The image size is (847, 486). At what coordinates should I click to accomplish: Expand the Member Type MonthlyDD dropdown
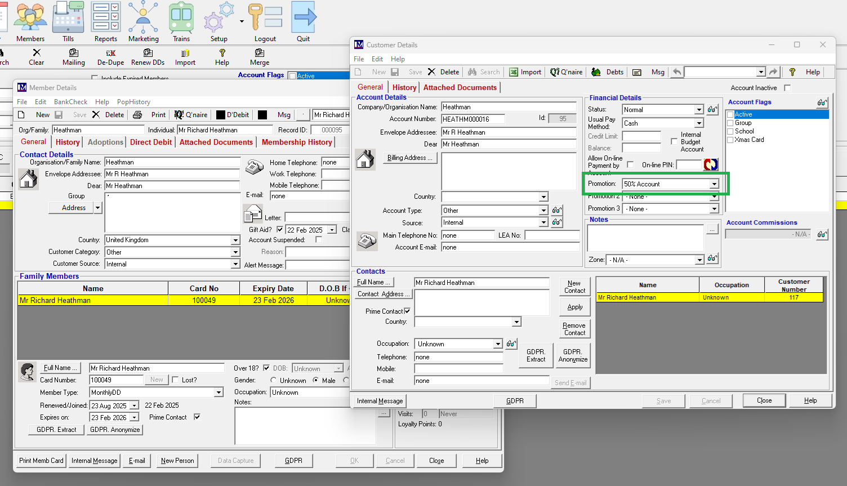click(219, 393)
